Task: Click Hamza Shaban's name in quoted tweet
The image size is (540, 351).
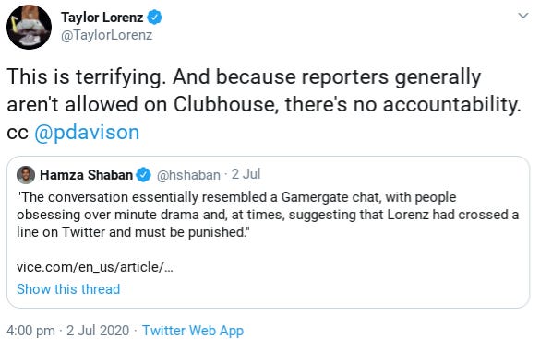Action: coord(86,175)
